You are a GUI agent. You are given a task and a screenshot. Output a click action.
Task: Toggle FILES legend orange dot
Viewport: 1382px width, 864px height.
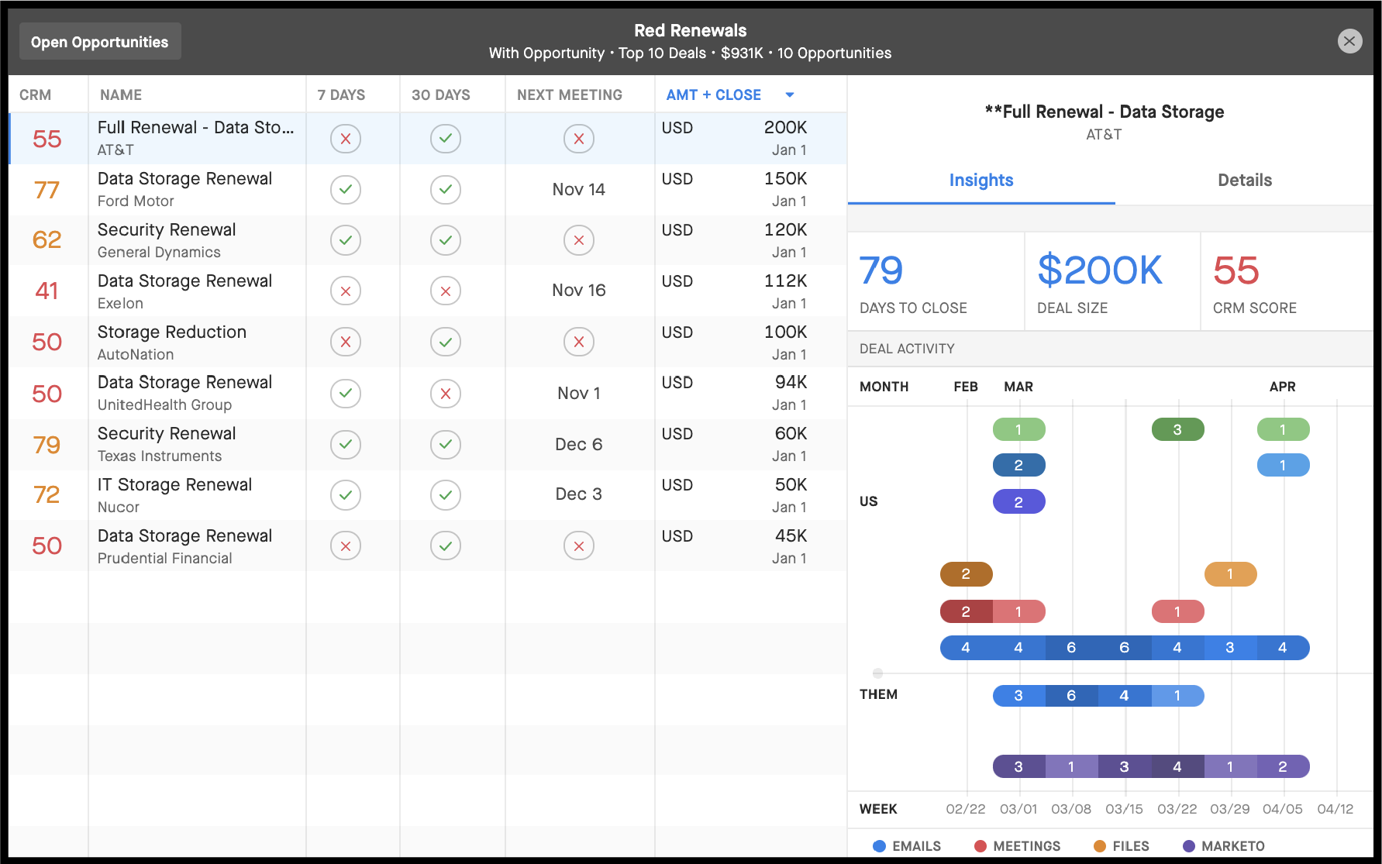1100,846
